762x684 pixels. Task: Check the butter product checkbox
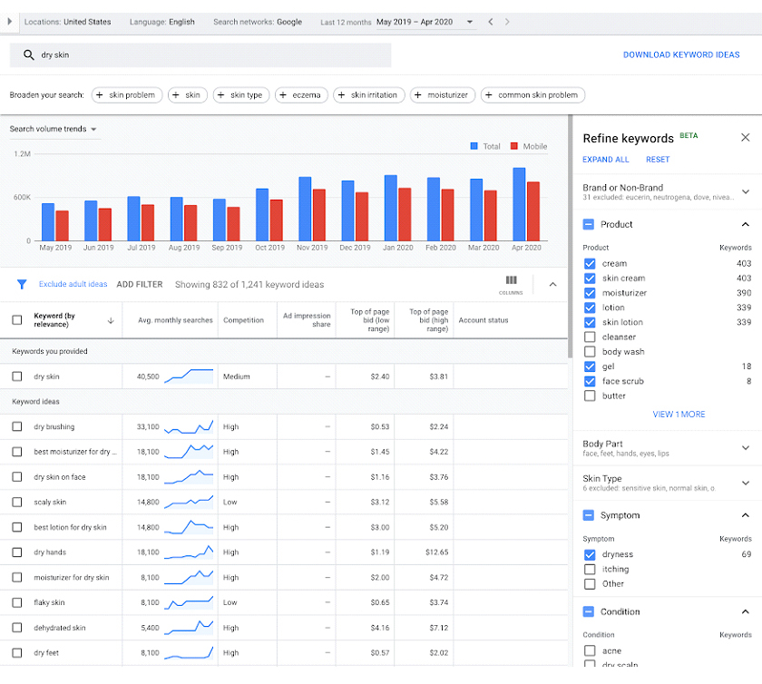(x=590, y=396)
